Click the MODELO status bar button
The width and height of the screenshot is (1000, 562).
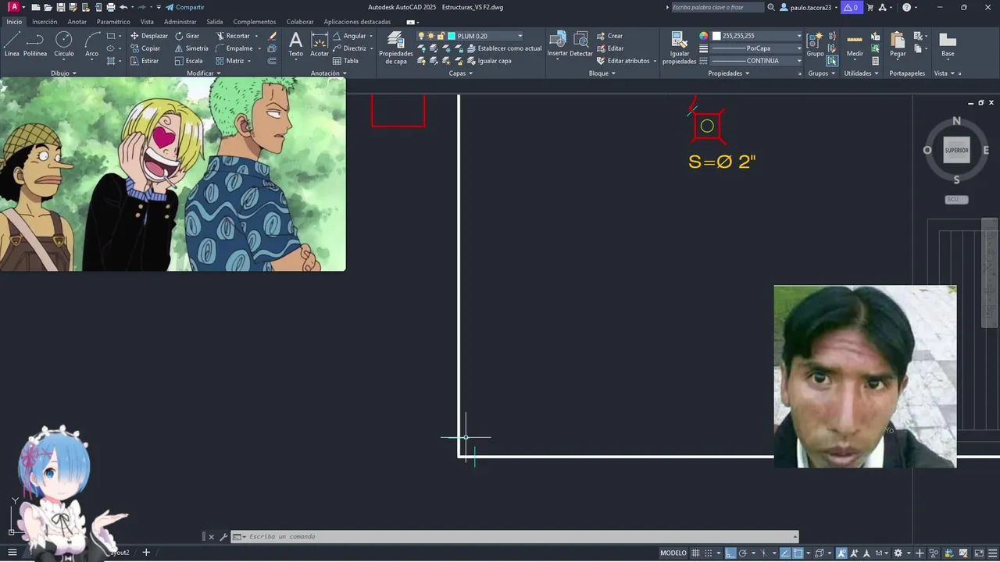(673, 553)
